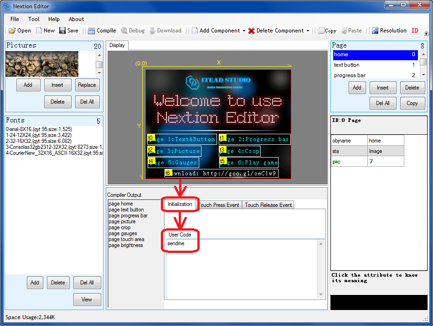Click Add Component in toolbar
Screen dimensions: 433x326
coord(216,31)
